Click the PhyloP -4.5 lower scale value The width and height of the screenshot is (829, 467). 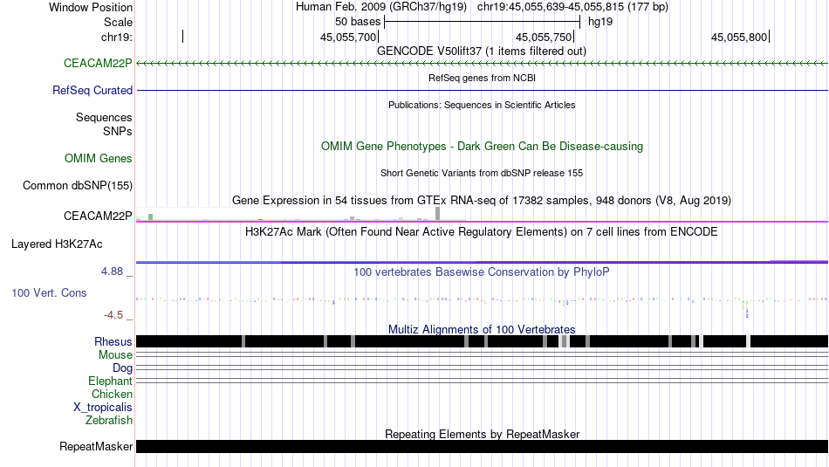click(113, 315)
